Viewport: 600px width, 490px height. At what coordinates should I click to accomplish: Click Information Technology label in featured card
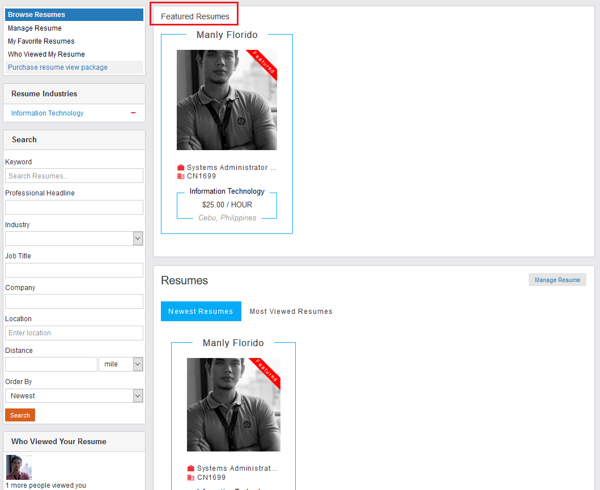pos(227,191)
